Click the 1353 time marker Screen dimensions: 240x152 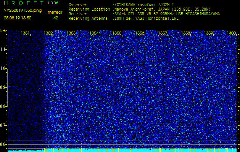click(71, 33)
